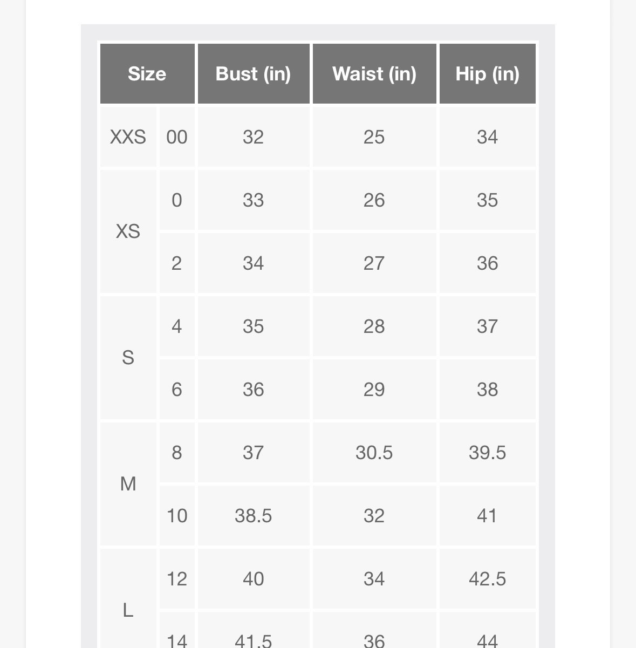This screenshot has width=636, height=648.
Task: Click the size 12 number cell
Action: [x=177, y=578]
